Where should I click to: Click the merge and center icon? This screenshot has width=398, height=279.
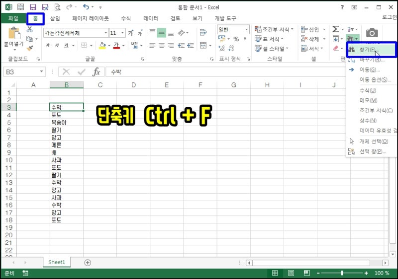click(203, 46)
